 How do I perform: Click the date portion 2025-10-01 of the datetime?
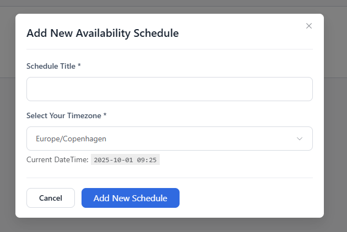pos(115,160)
